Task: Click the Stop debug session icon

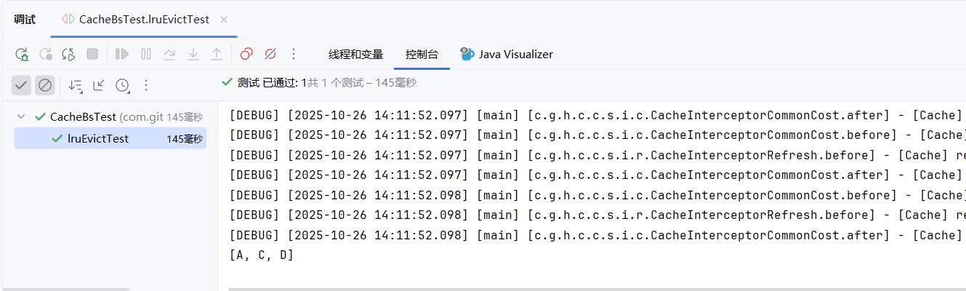Action: pos(92,54)
